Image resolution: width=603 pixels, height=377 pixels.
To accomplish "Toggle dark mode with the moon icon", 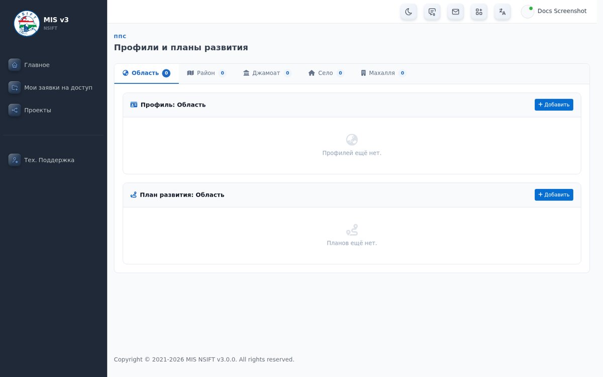I will click(x=409, y=12).
